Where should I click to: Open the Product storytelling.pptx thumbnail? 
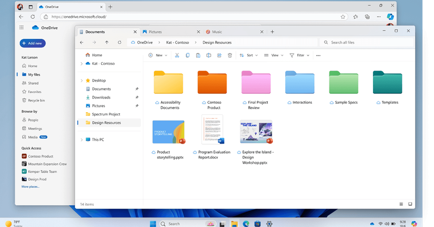click(169, 132)
